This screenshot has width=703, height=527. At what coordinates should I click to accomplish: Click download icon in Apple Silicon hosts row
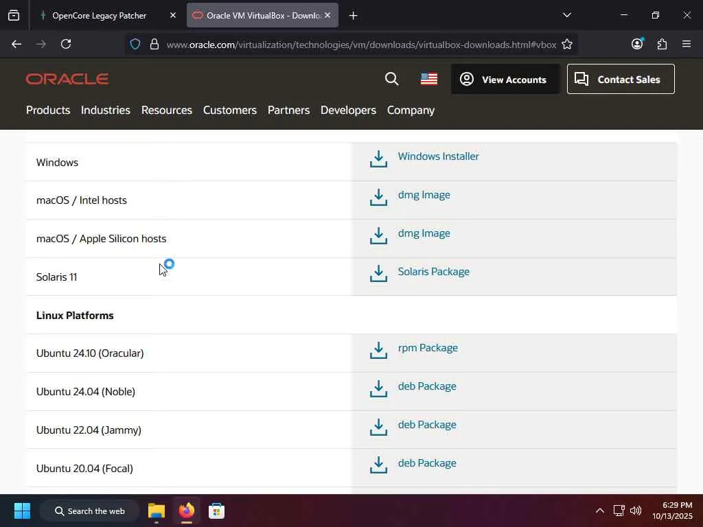click(x=378, y=236)
